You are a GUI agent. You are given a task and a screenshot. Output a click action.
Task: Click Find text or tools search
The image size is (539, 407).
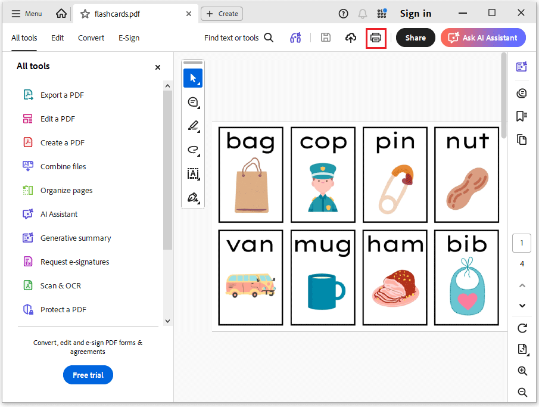pyautogui.click(x=239, y=38)
